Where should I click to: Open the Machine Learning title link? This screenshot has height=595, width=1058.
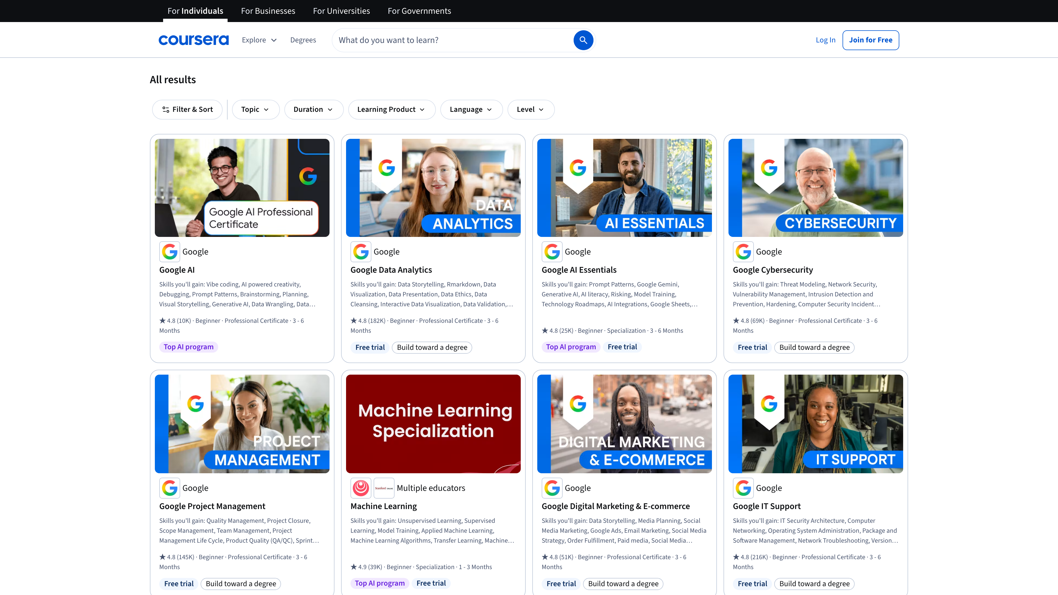tap(384, 506)
